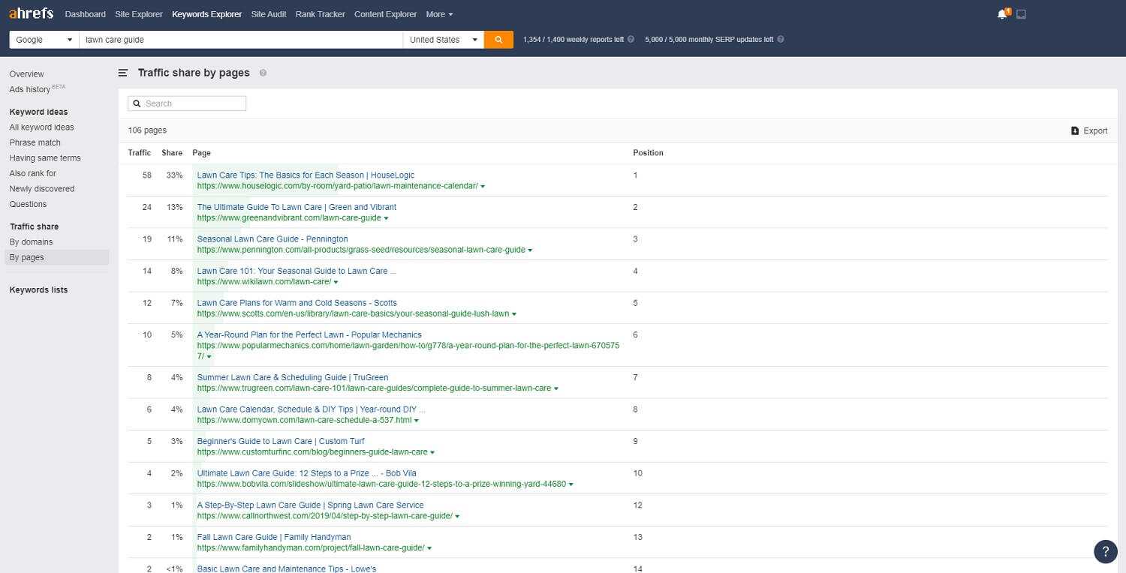Viewport: 1126px width, 573px height.
Task: Expand the scotts.com URL dropdown arrow
Action: point(514,314)
